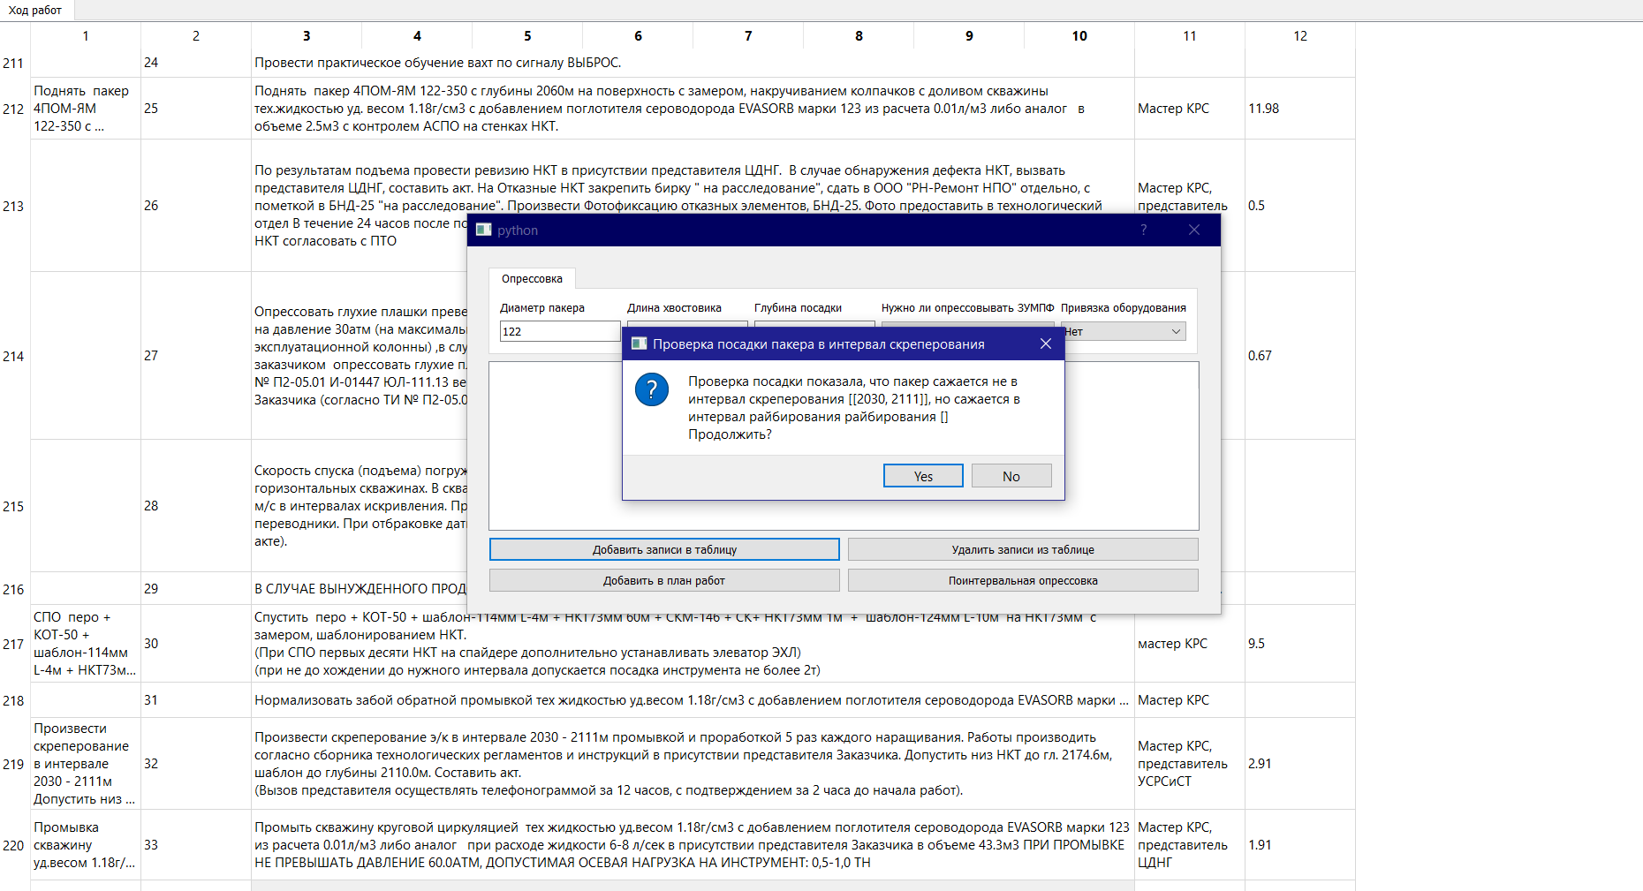The height and width of the screenshot is (891, 1643).
Task: Select column header 8
Action: coord(859,35)
